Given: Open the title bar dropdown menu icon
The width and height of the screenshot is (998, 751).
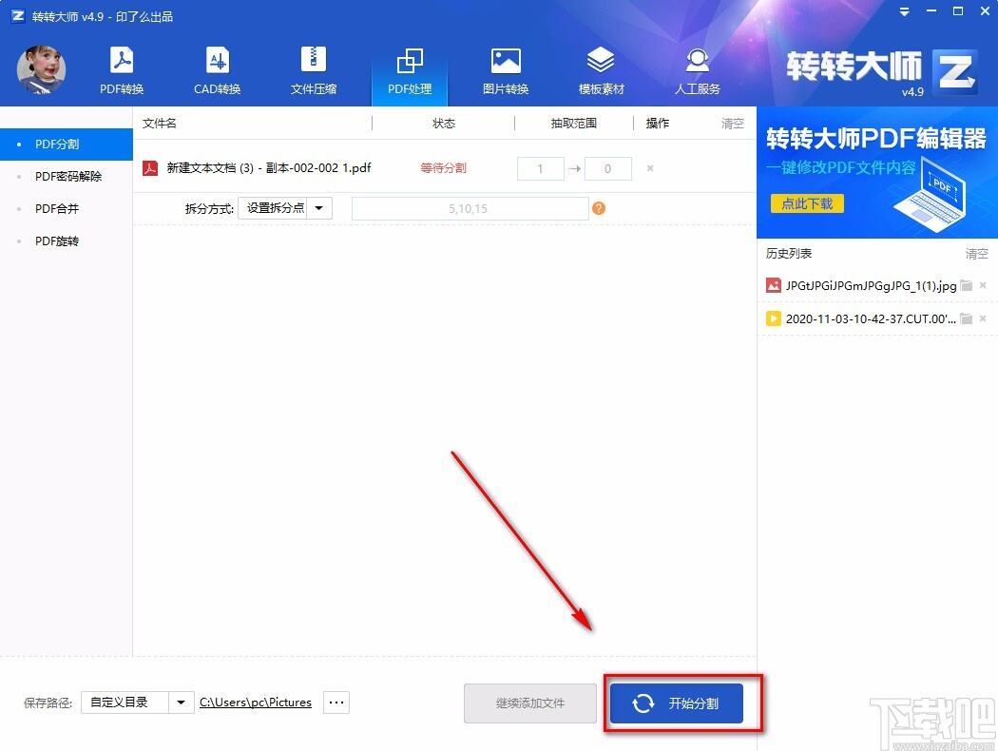Looking at the screenshot, I should (904, 12).
